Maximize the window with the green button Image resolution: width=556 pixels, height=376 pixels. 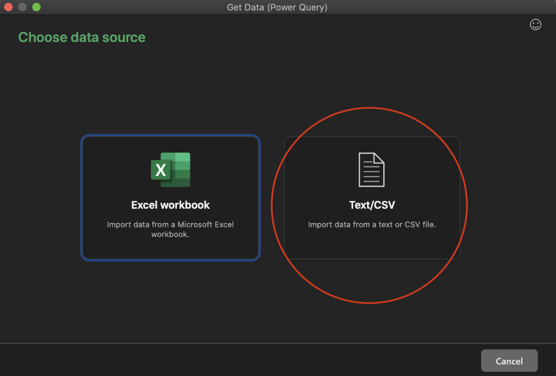(x=36, y=7)
